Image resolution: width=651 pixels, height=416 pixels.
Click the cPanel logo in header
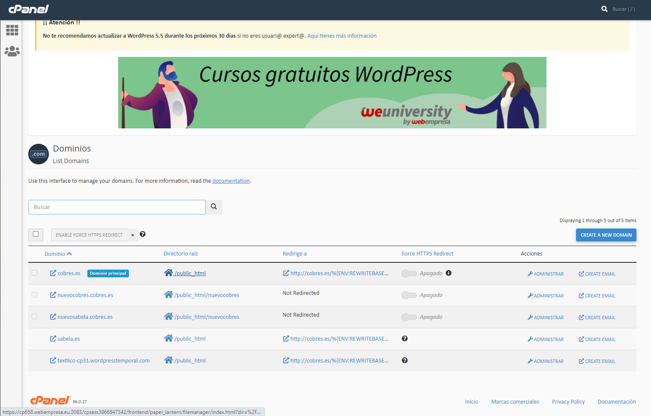click(29, 9)
